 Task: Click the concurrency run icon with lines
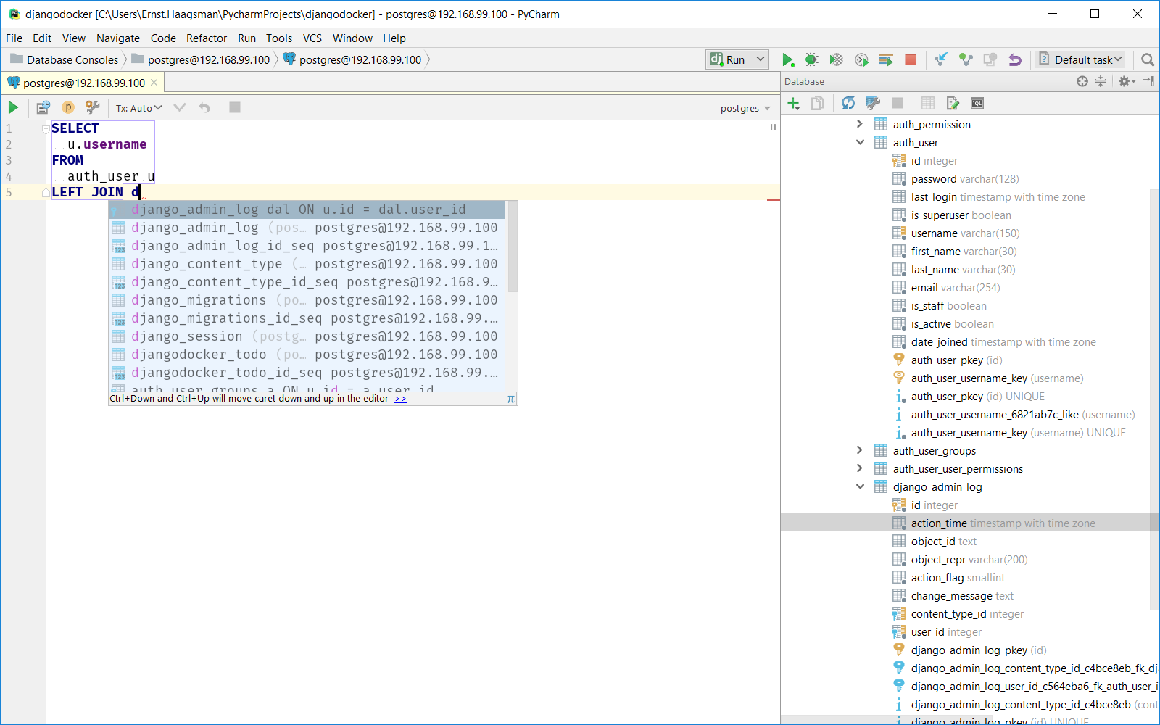click(886, 59)
